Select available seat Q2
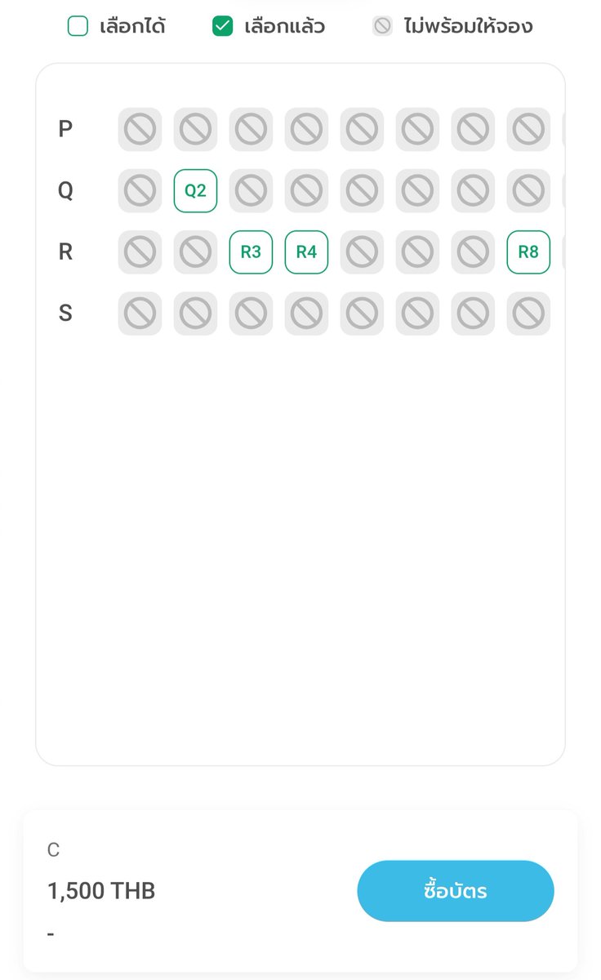The height and width of the screenshot is (980, 601). point(195,190)
